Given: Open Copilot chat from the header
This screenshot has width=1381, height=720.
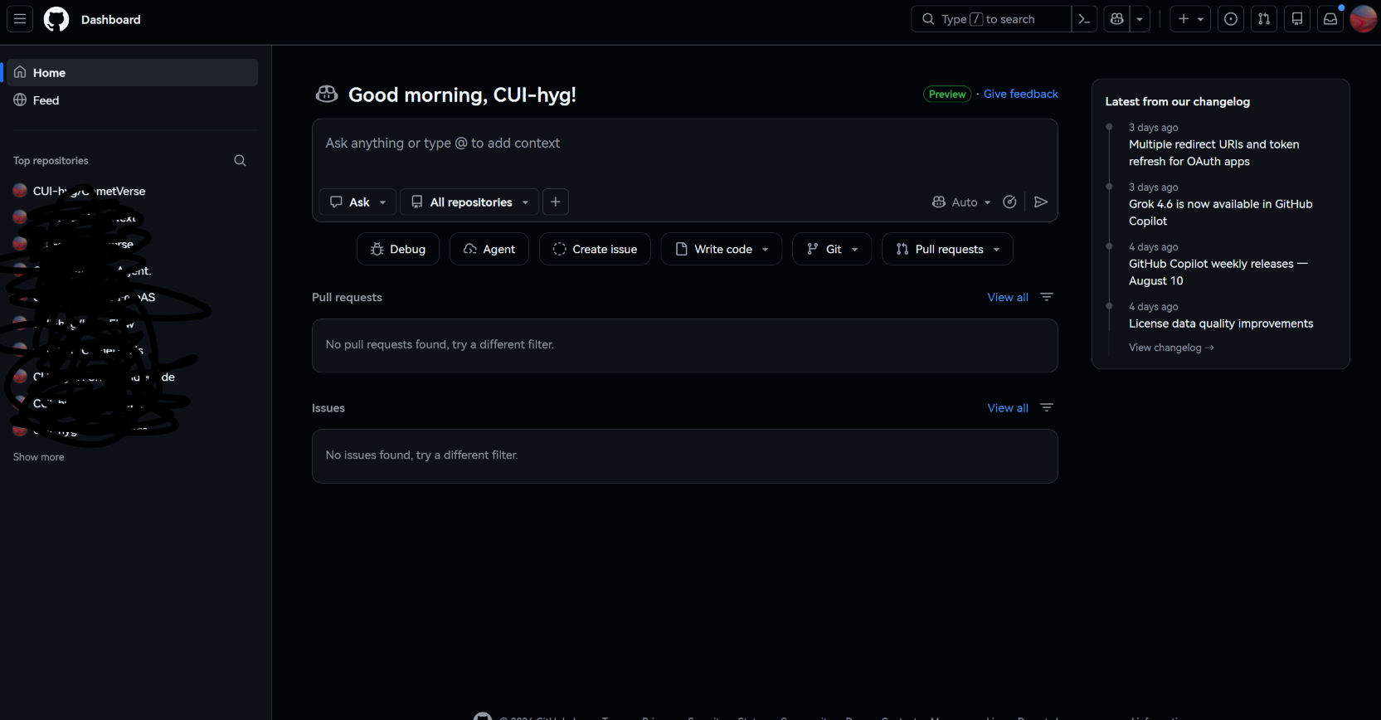Looking at the screenshot, I should point(1117,19).
